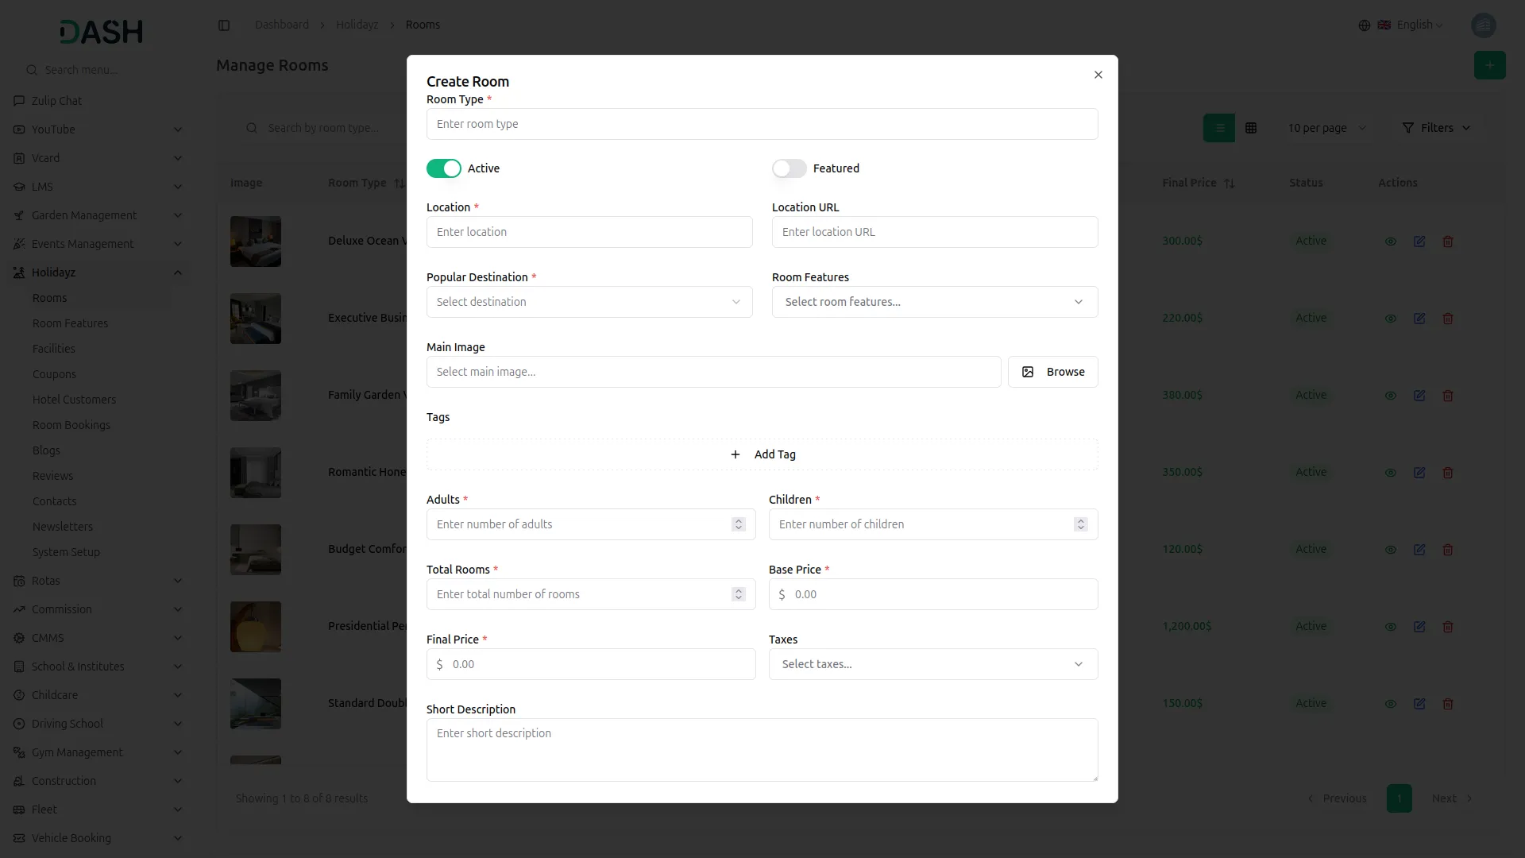
Task: Open the Filters dropdown
Action: tap(1437, 128)
